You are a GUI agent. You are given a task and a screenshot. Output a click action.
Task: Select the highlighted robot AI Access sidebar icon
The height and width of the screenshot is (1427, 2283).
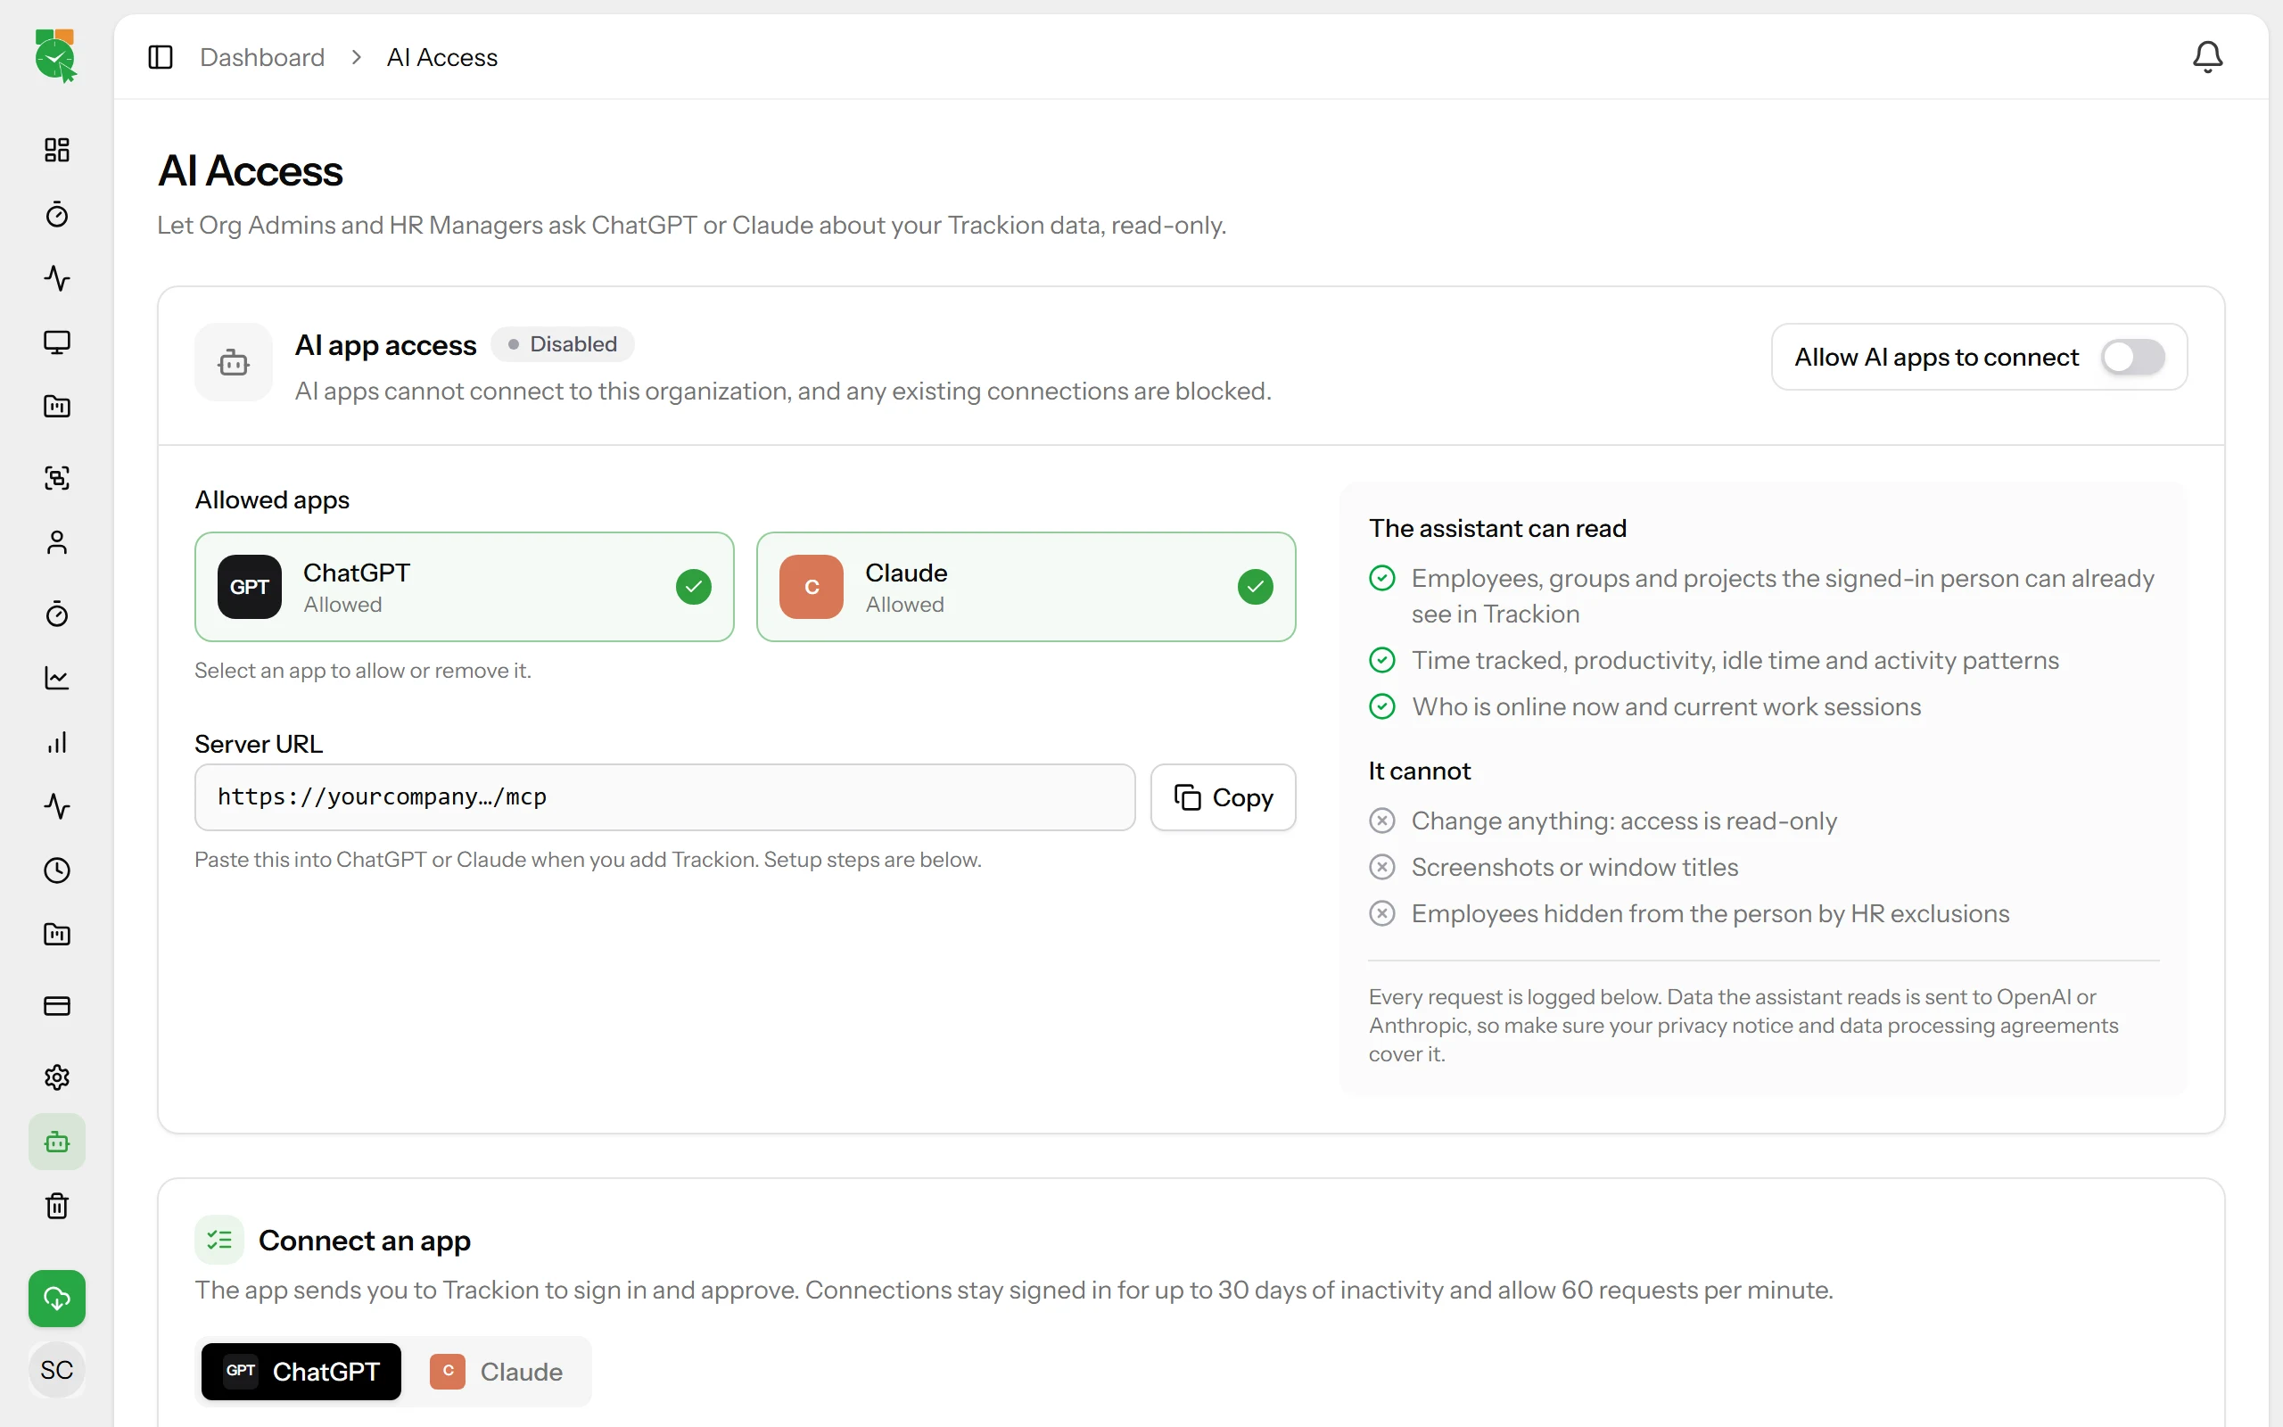click(56, 1142)
